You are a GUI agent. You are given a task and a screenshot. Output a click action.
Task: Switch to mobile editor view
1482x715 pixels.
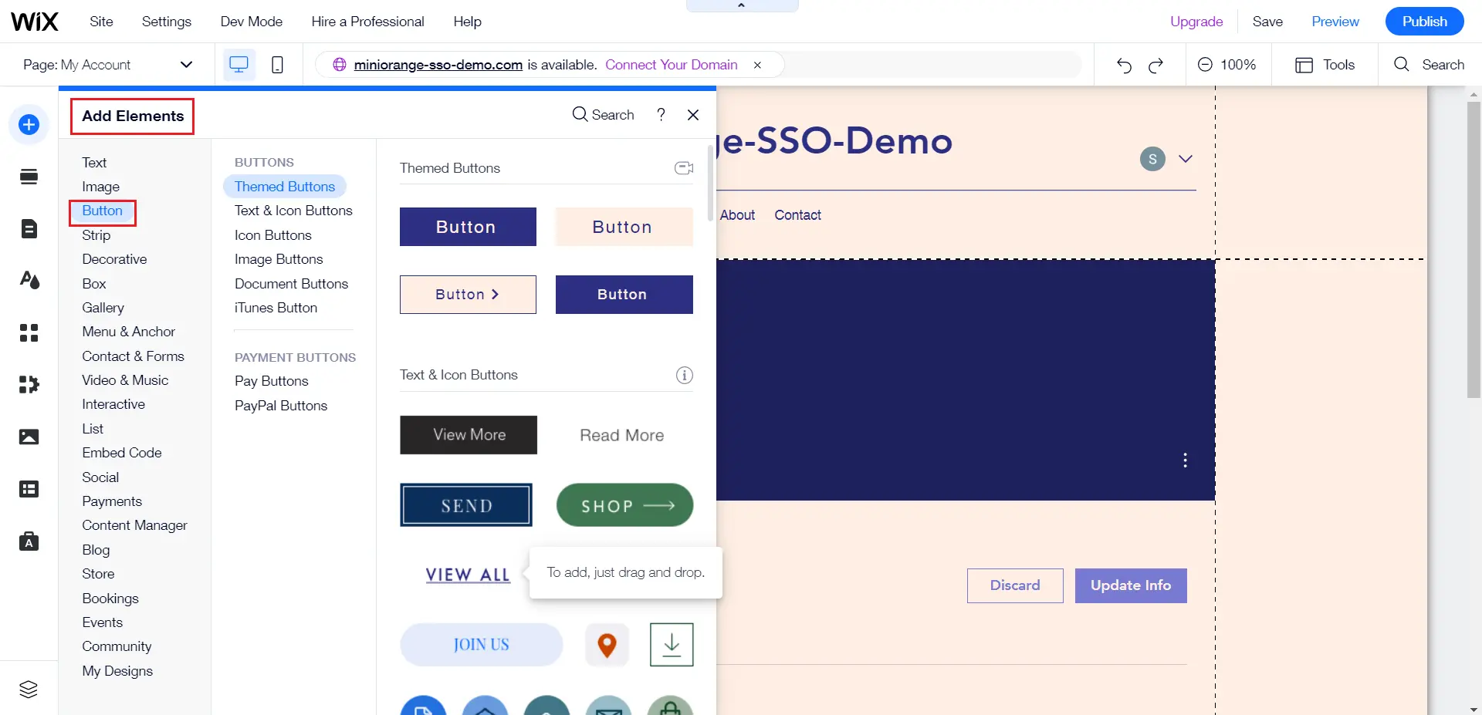tap(277, 64)
